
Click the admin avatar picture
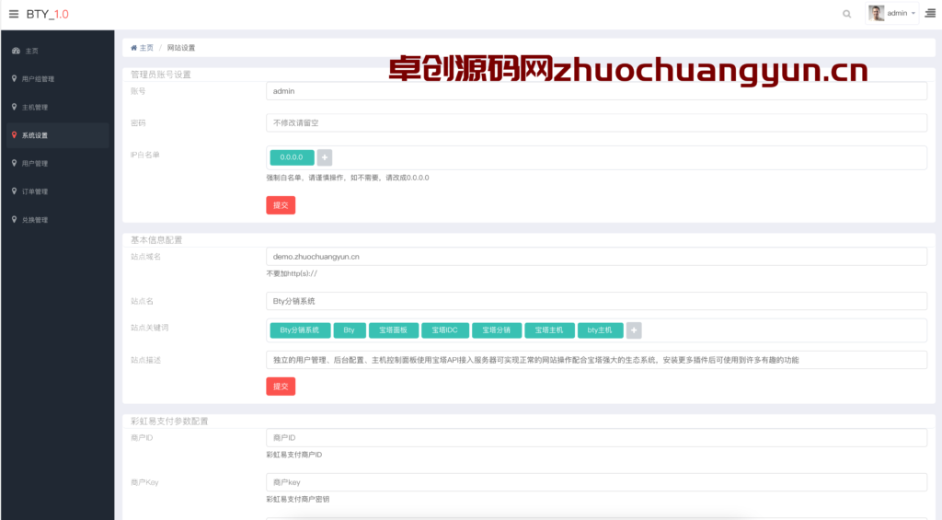point(876,13)
